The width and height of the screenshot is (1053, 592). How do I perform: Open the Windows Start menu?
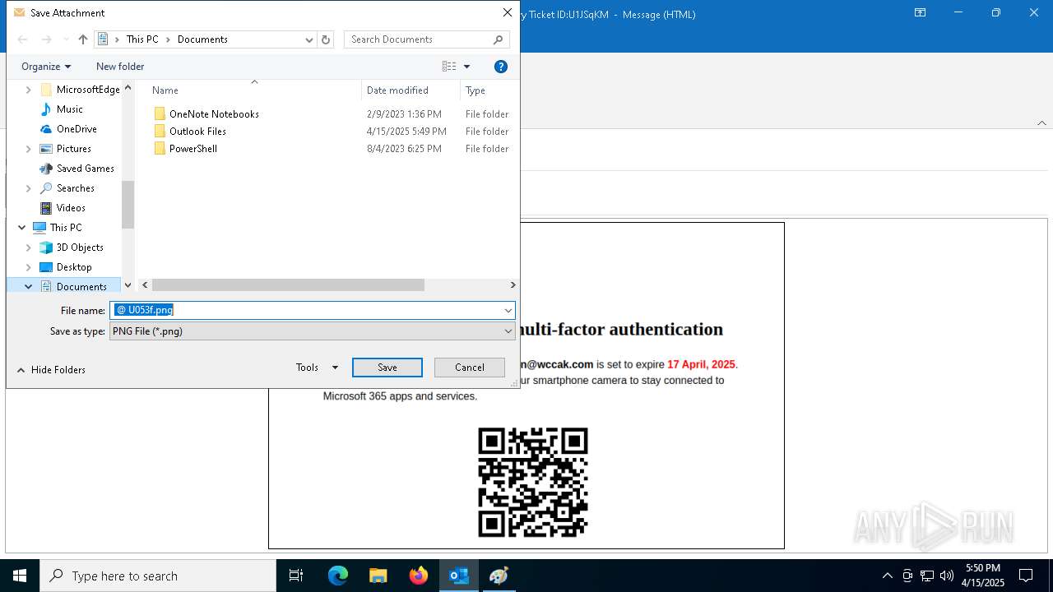click(20, 576)
